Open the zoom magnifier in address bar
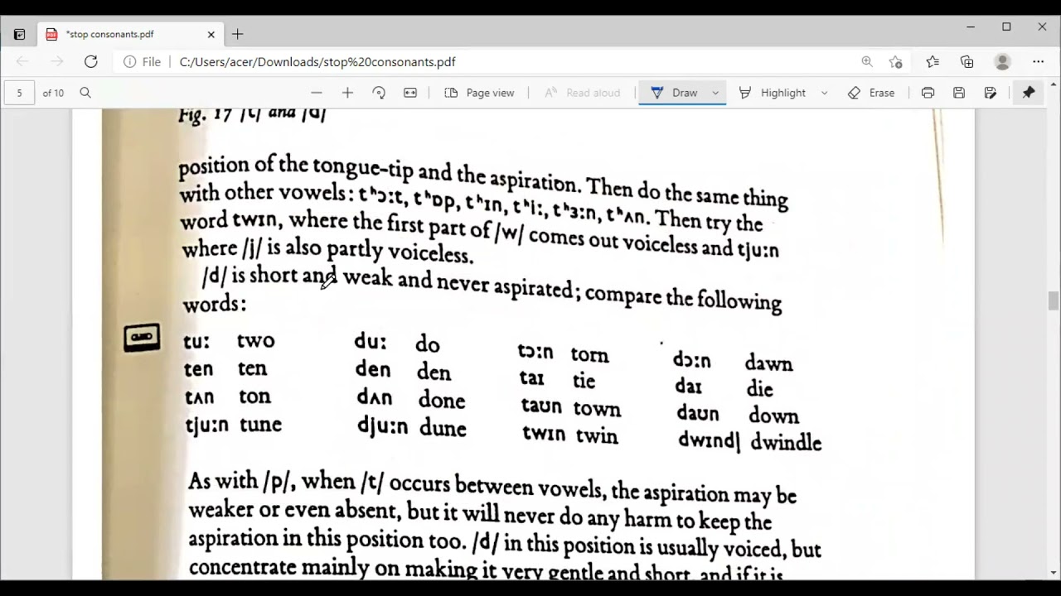Viewport: 1061px width, 596px height. click(x=867, y=61)
